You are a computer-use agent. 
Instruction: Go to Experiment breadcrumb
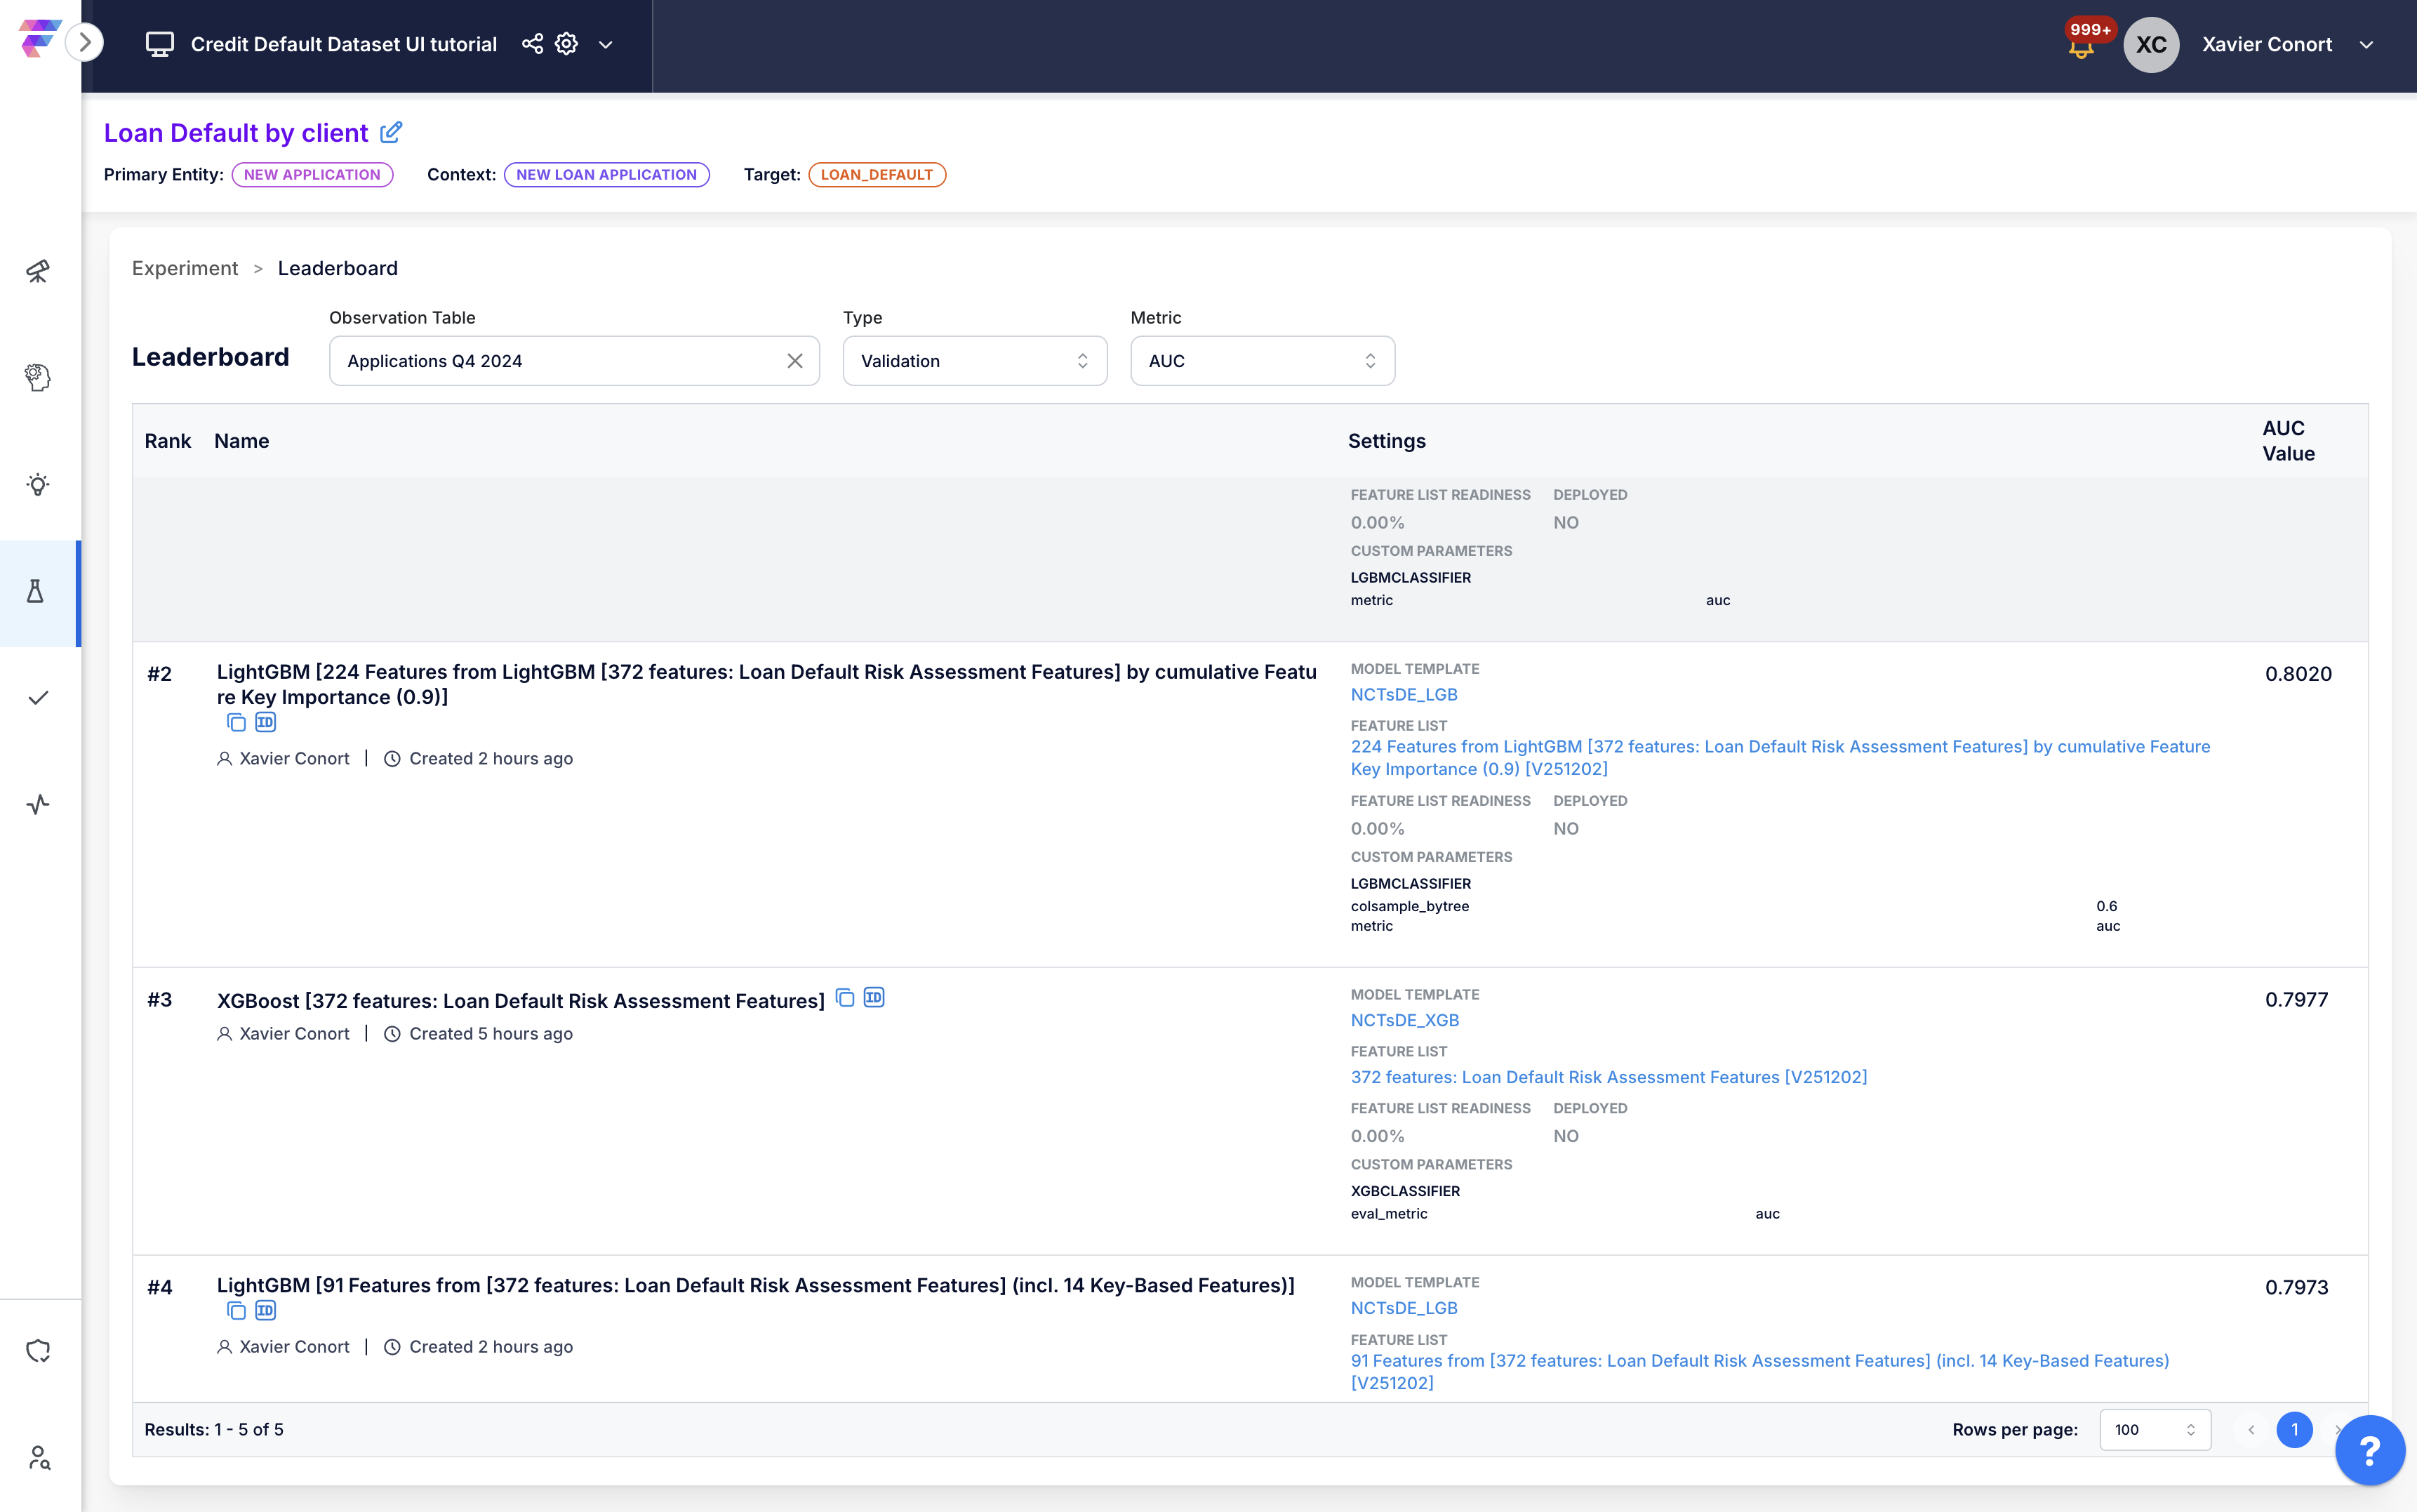[185, 268]
